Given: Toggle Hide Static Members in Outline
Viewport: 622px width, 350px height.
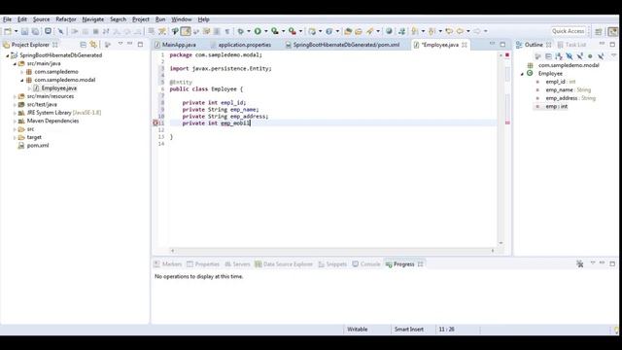Looking at the screenshot, I should (x=579, y=56).
